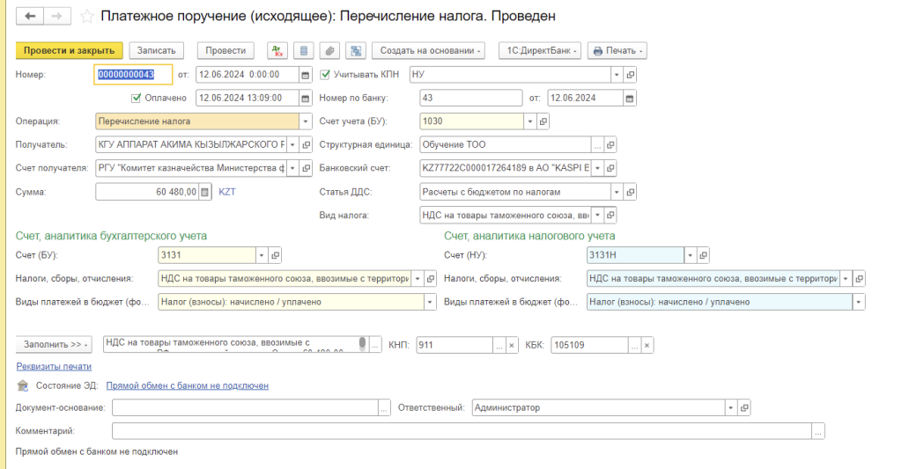This screenshot has width=902, height=469.
Task: Open the Дт/Кт postings icon
Action: pos(277,51)
